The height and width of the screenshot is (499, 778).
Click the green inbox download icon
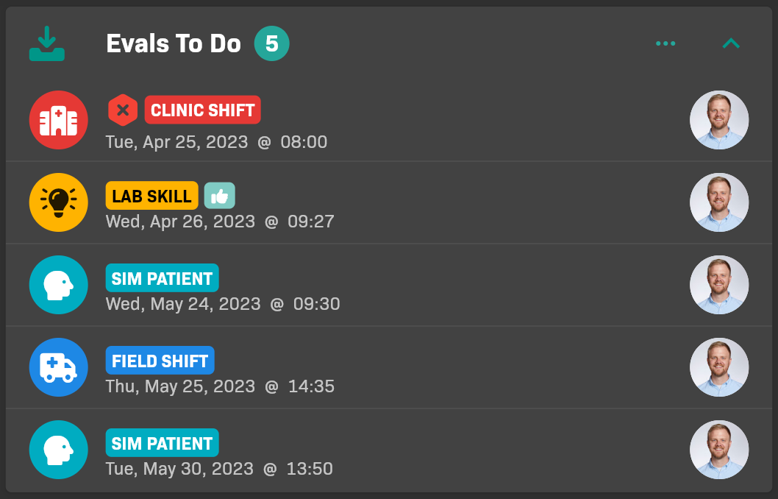[47, 44]
